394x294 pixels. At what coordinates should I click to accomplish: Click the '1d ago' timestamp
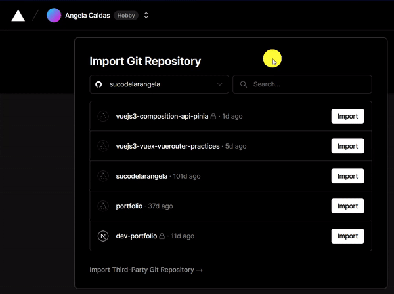(x=232, y=117)
